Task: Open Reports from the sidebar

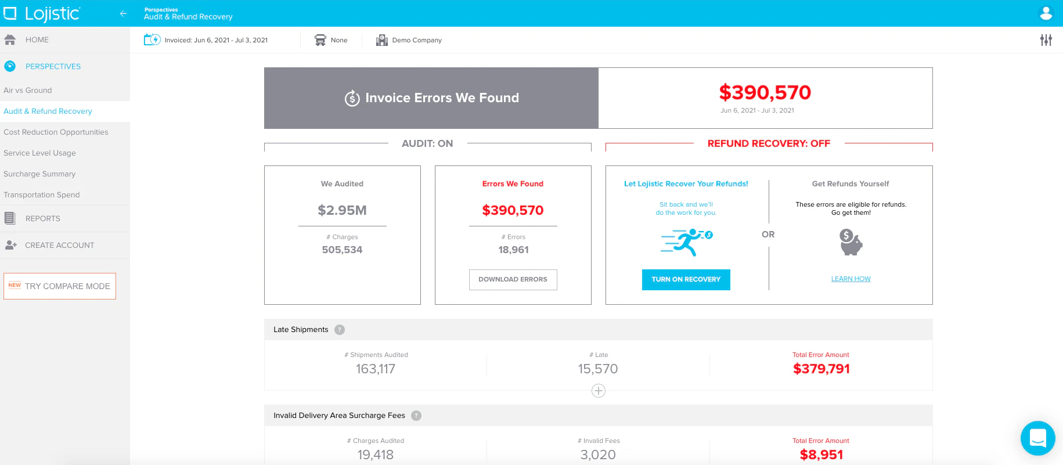Action: (42, 219)
